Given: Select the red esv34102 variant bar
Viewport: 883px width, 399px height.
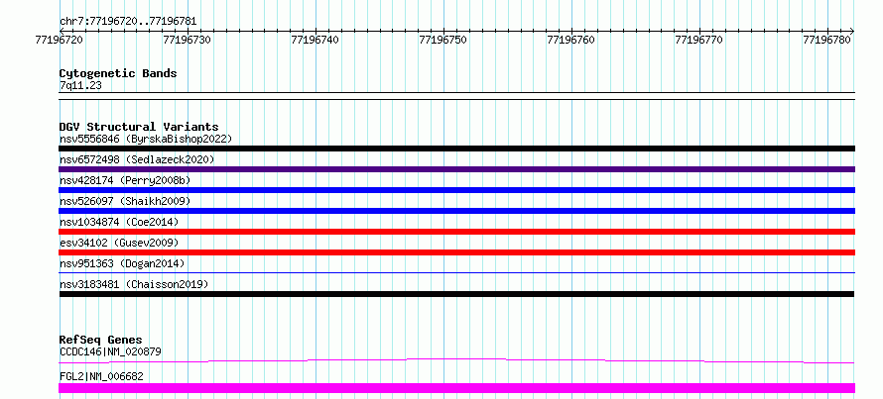Looking at the screenshot, I should [x=456, y=252].
